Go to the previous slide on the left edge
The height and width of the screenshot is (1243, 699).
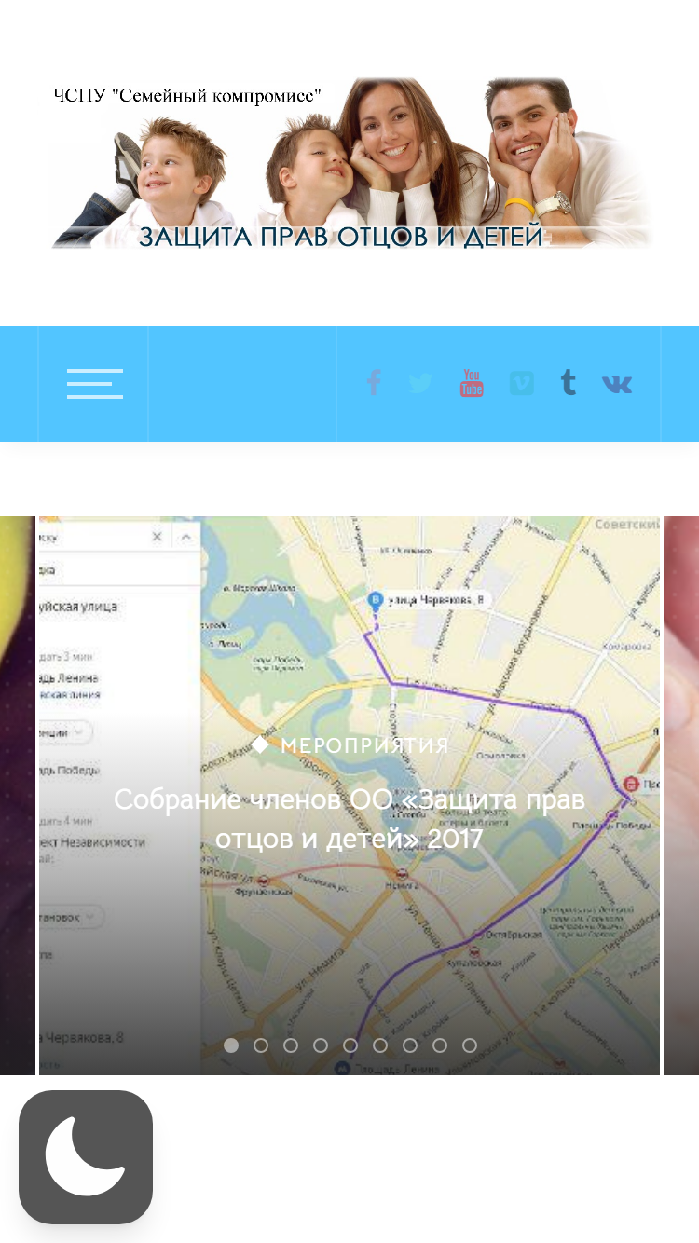pyautogui.click(x=18, y=795)
